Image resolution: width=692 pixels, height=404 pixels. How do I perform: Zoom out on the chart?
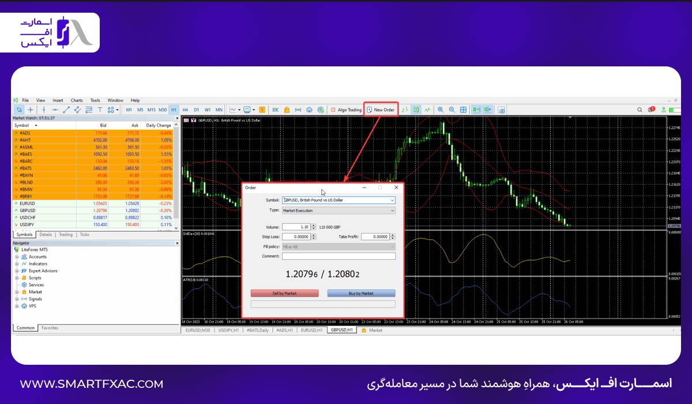[x=452, y=110]
